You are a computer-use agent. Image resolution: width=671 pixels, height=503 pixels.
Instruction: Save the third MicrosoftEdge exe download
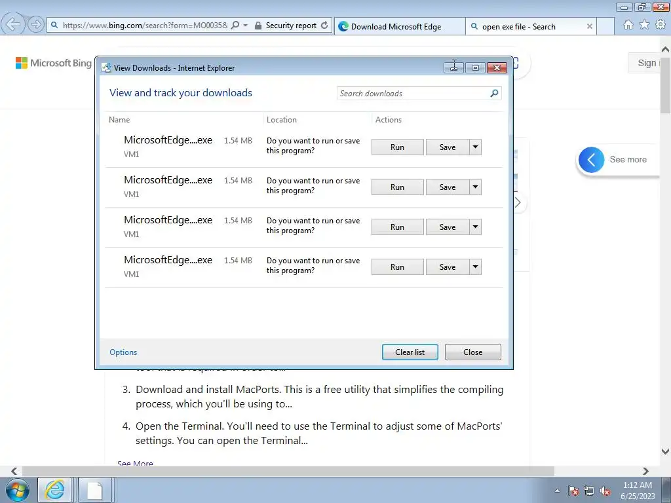pos(448,227)
